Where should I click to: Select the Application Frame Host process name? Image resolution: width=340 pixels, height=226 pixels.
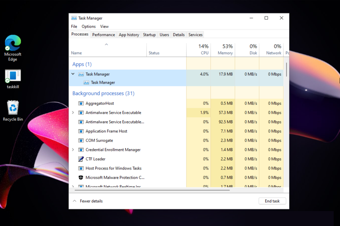click(x=106, y=131)
